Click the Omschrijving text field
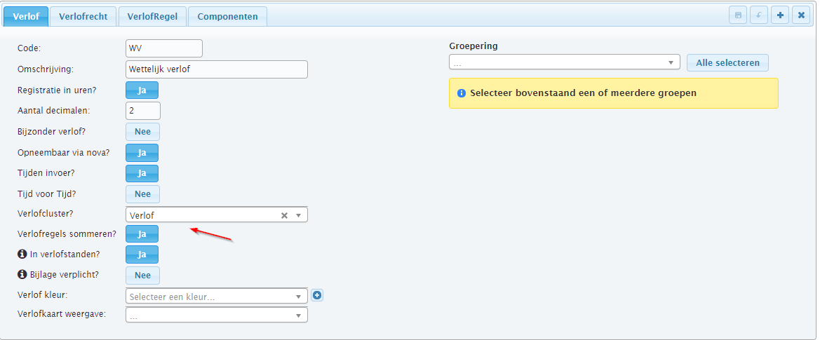Image resolution: width=820 pixels, height=340 pixels. point(217,69)
